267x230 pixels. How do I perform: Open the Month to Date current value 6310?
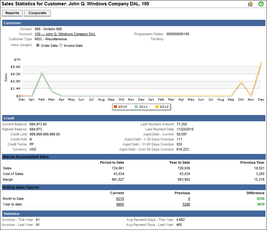[x=120, y=199]
